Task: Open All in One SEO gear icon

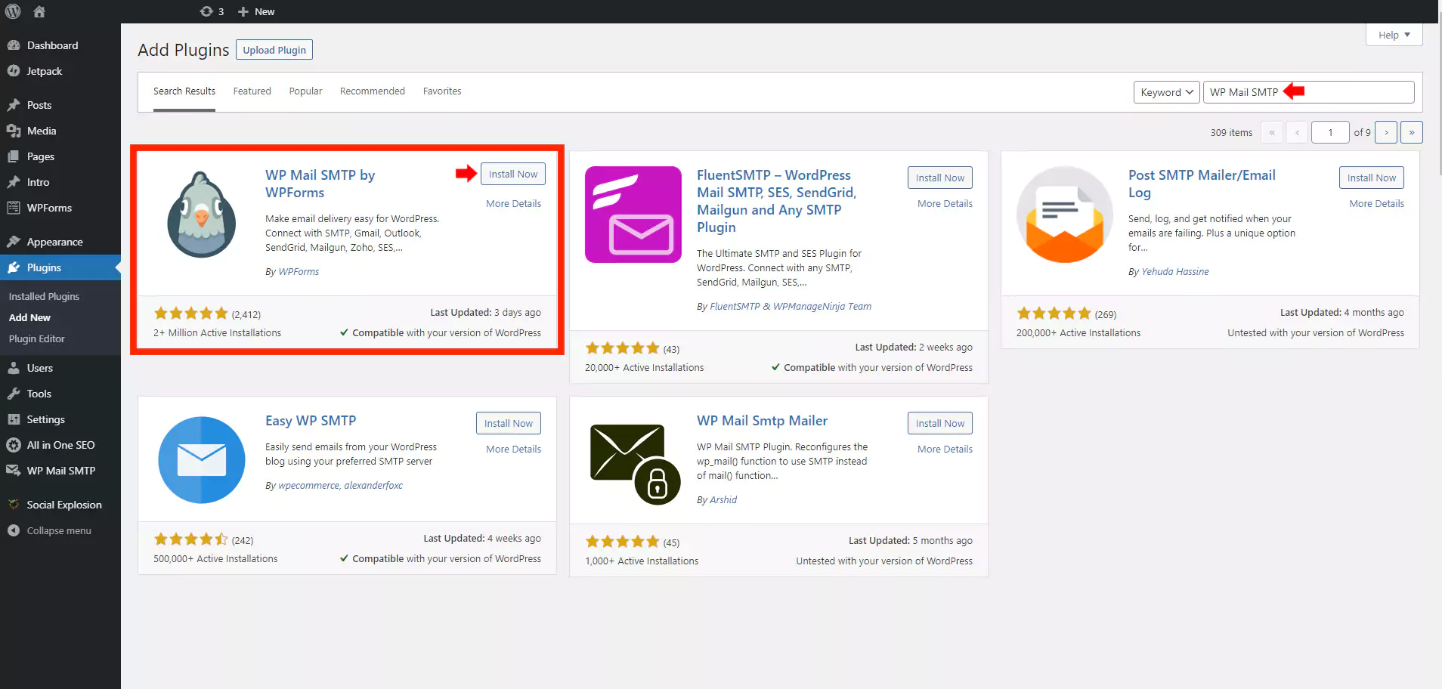Action: pos(14,445)
